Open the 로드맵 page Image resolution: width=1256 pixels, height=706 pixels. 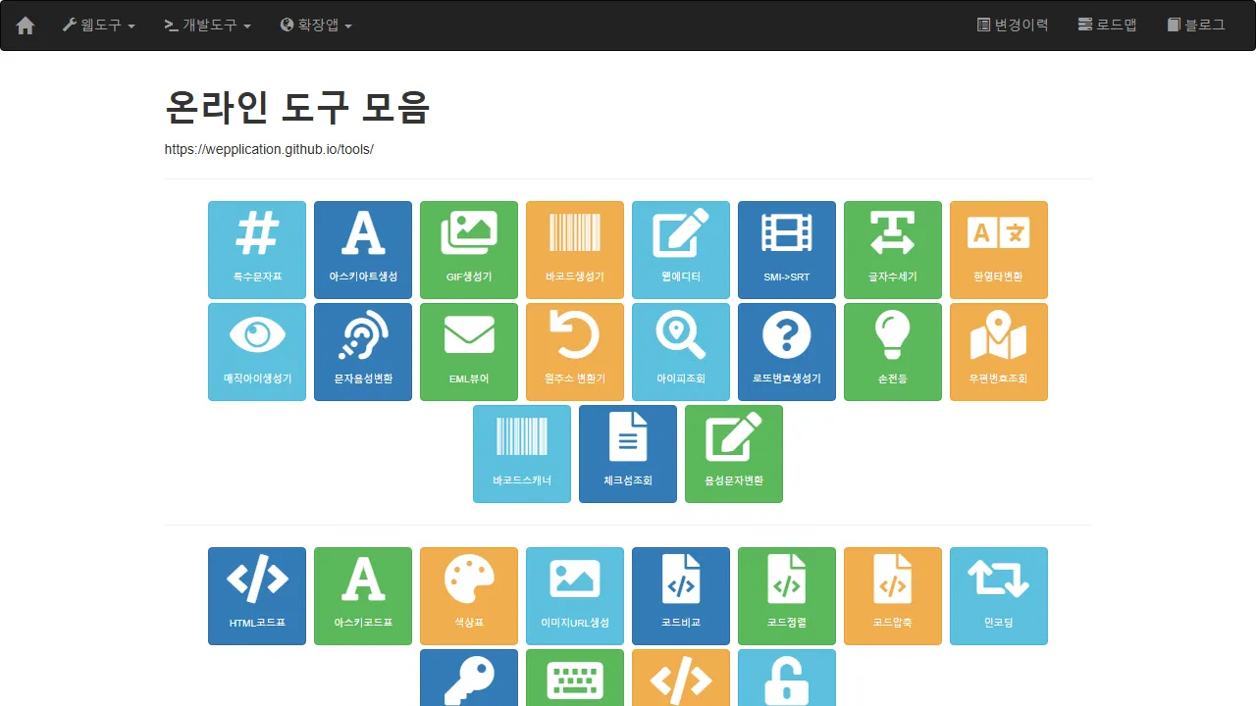pyautogui.click(x=1108, y=25)
